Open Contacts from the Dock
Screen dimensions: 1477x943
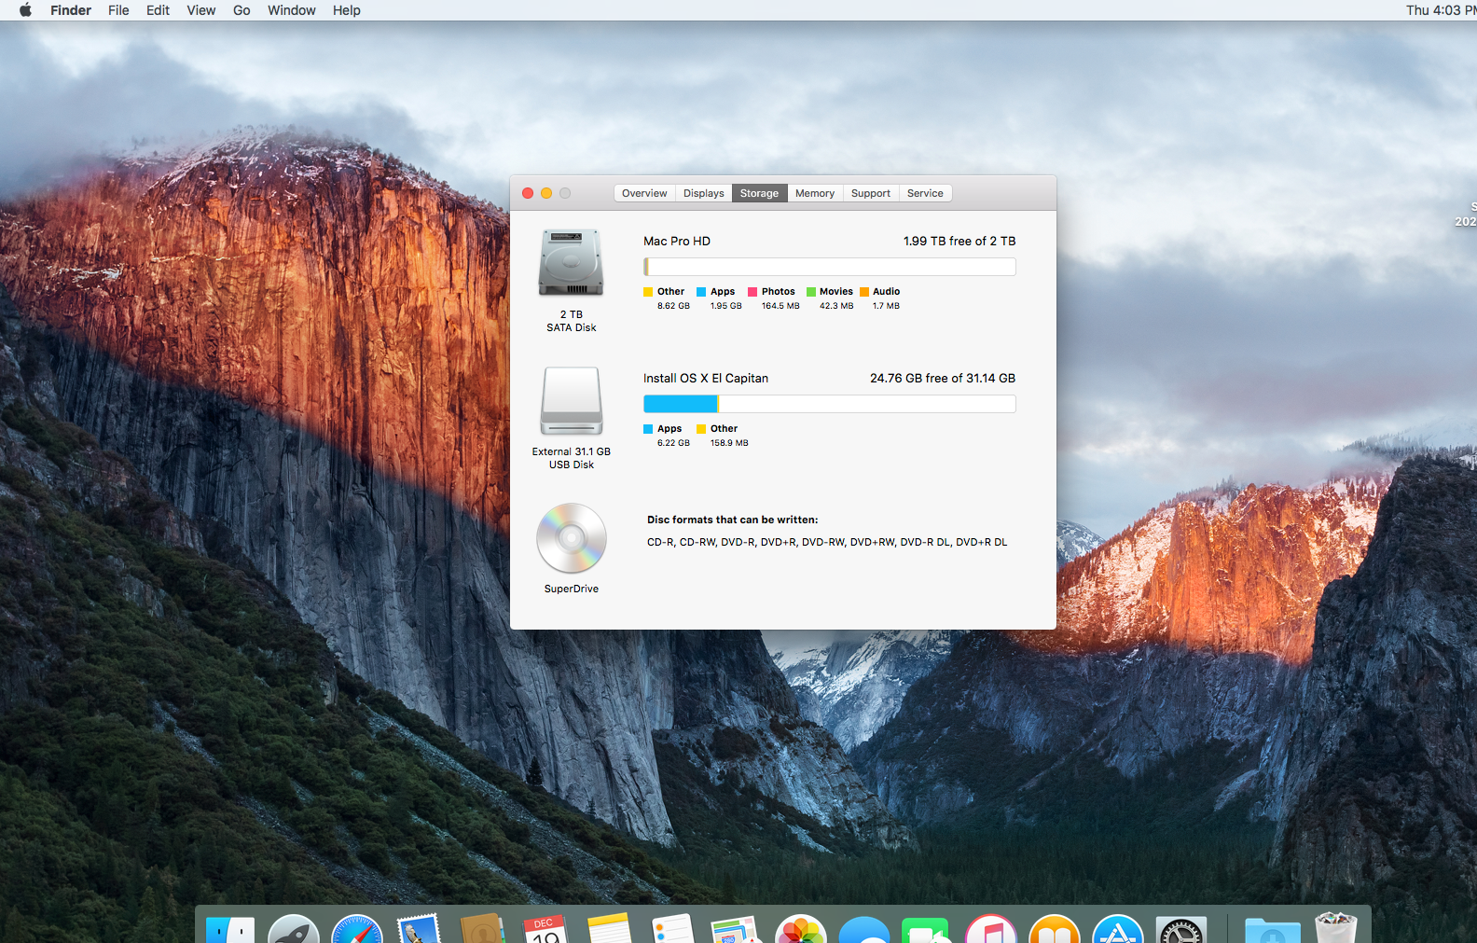pyautogui.click(x=482, y=929)
